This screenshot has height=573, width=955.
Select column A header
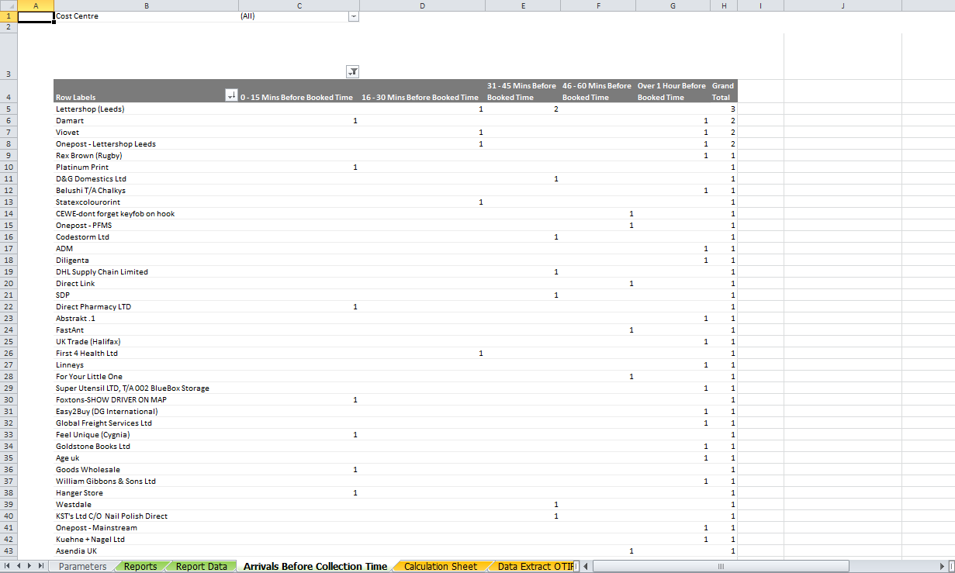(36, 5)
